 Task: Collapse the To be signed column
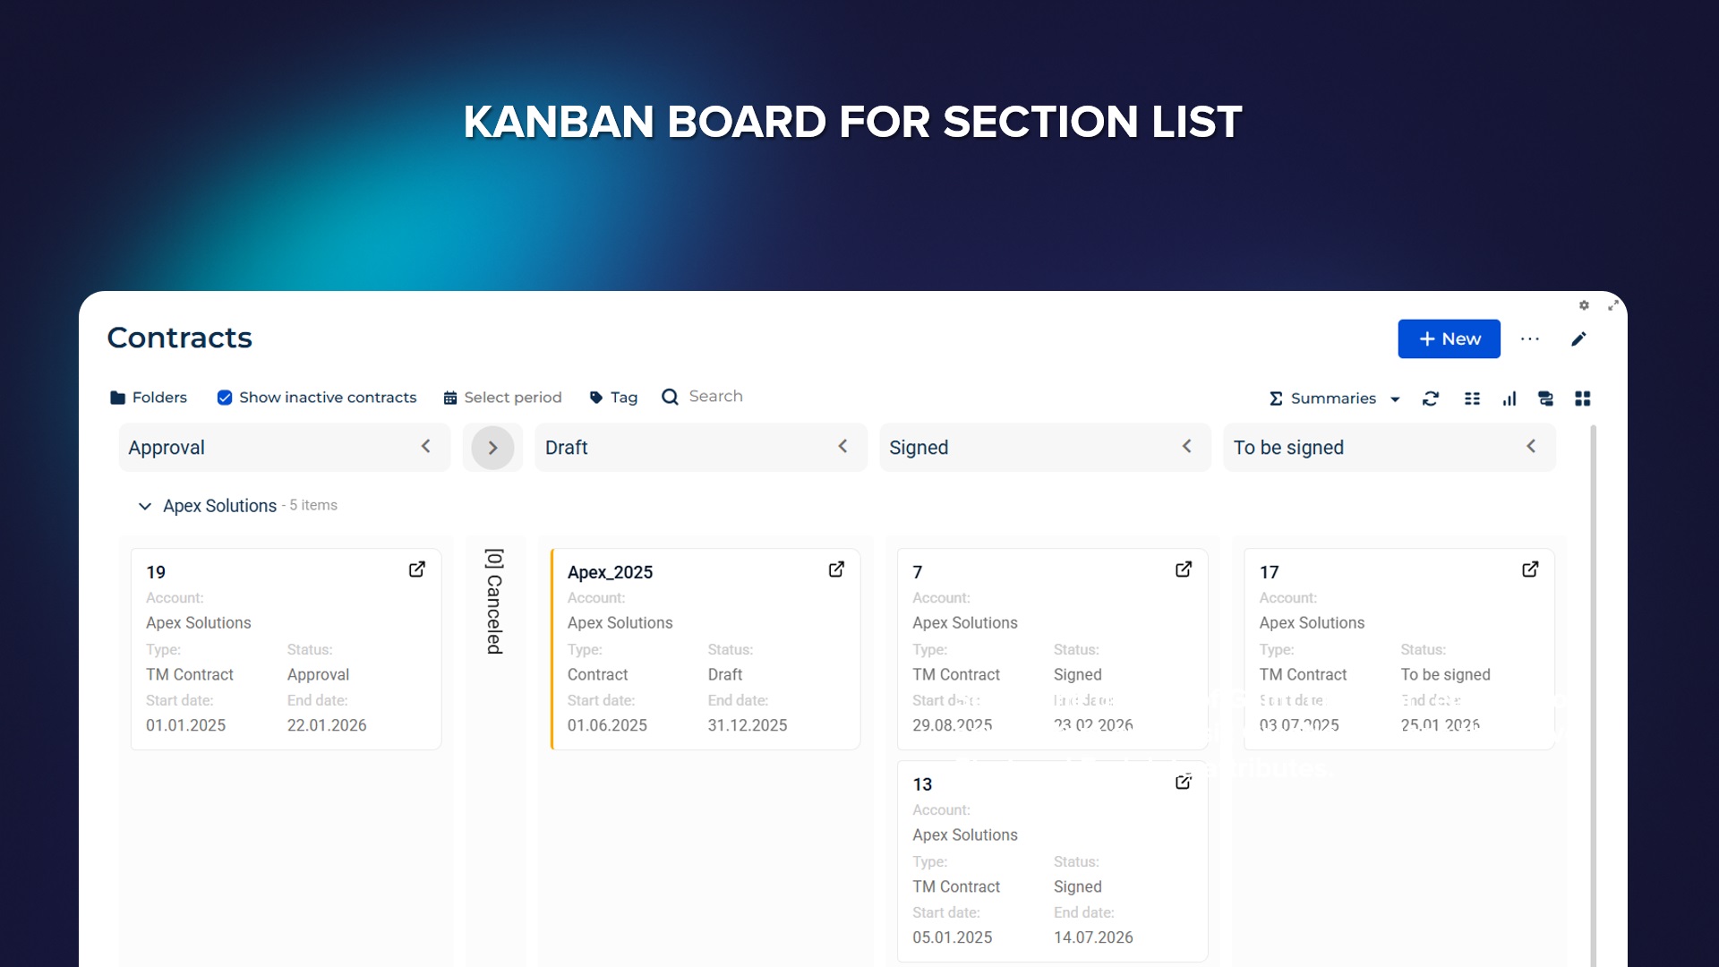(1531, 446)
